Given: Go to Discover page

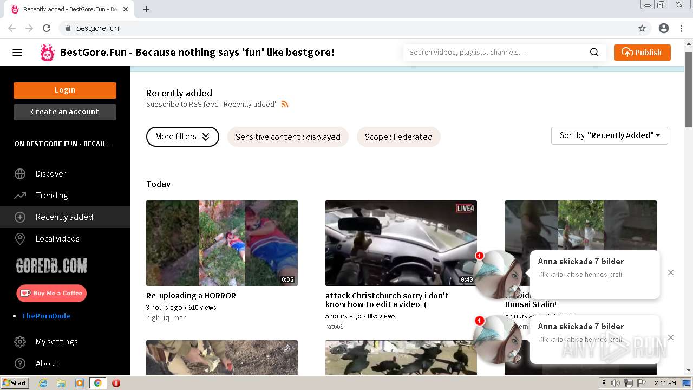Looking at the screenshot, I should 51,174.
